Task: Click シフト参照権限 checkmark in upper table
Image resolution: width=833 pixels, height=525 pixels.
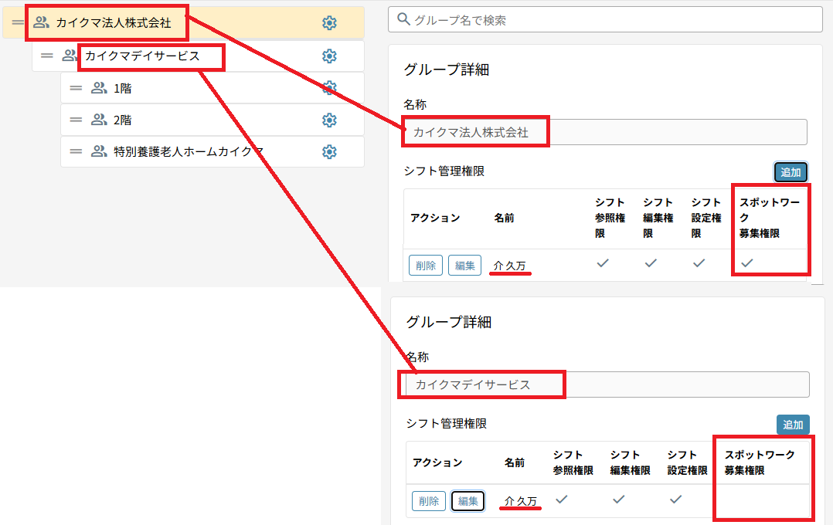Action: (x=603, y=262)
